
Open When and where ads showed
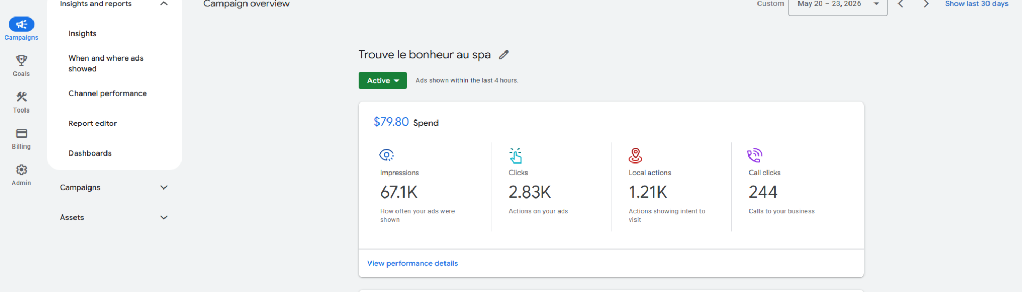[x=106, y=63]
